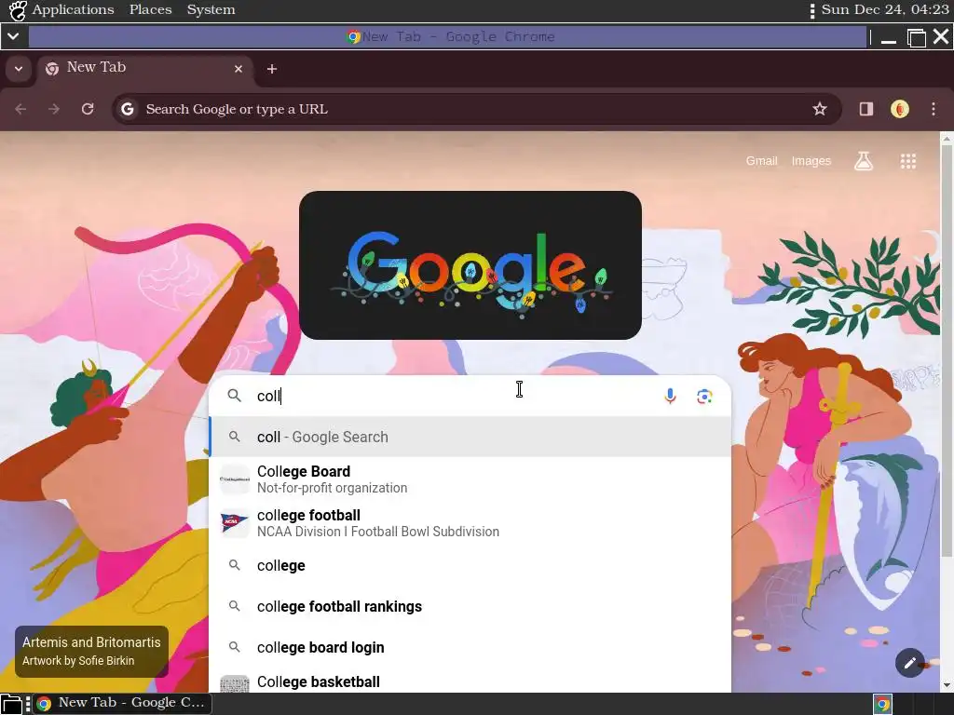Image resolution: width=954 pixels, height=715 pixels.
Task: Open the Places menu
Action: (x=150, y=9)
